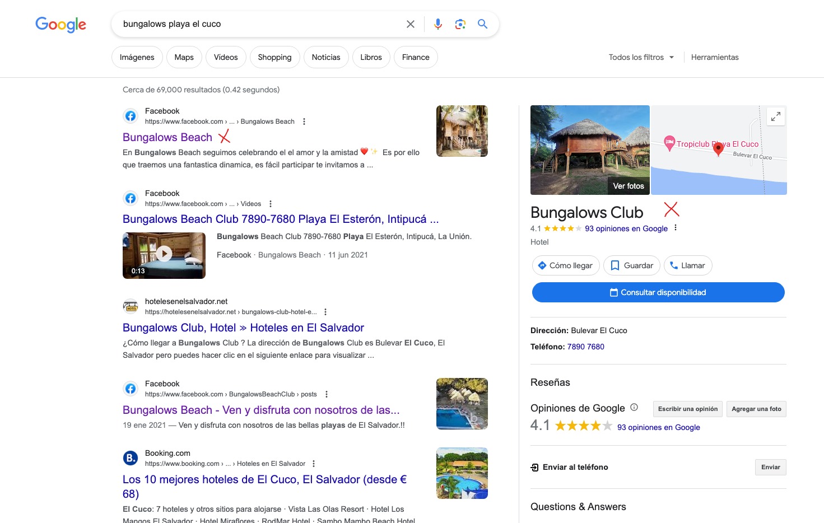Open the options menu for the BungalowsBeachClub posts result
The height and width of the screenshot is (523, 824).
coord(327,394)
